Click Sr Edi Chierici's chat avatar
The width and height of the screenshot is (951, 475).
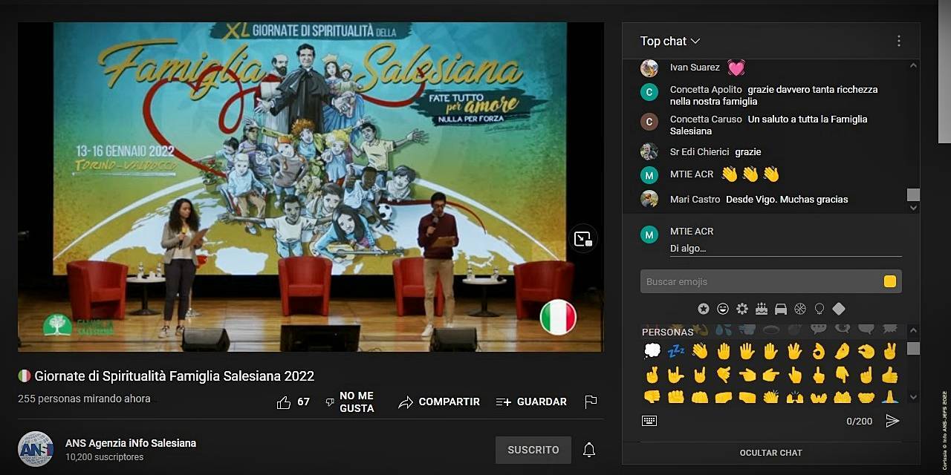click(x=649, y=151)
